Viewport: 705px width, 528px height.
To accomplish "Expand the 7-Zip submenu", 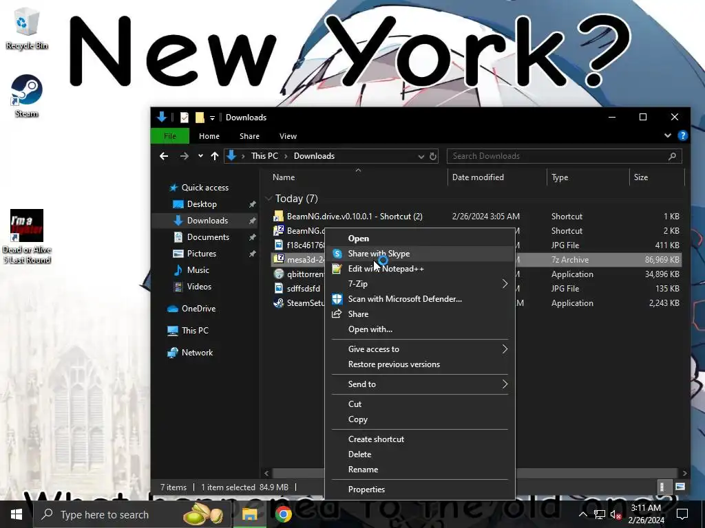I will (x=420, y=284).
